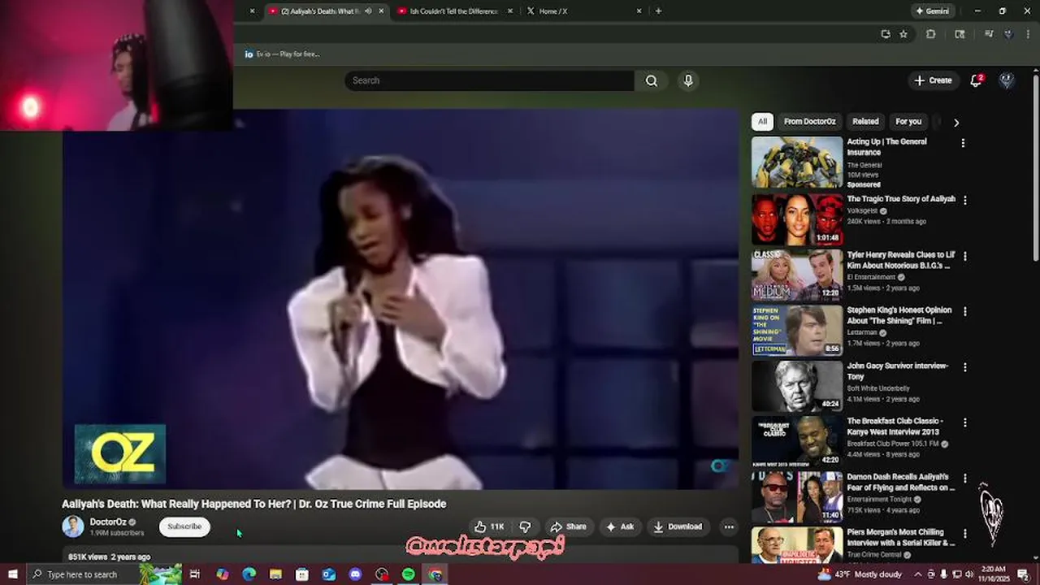Open YouTube notifications bell

point(977,80)
